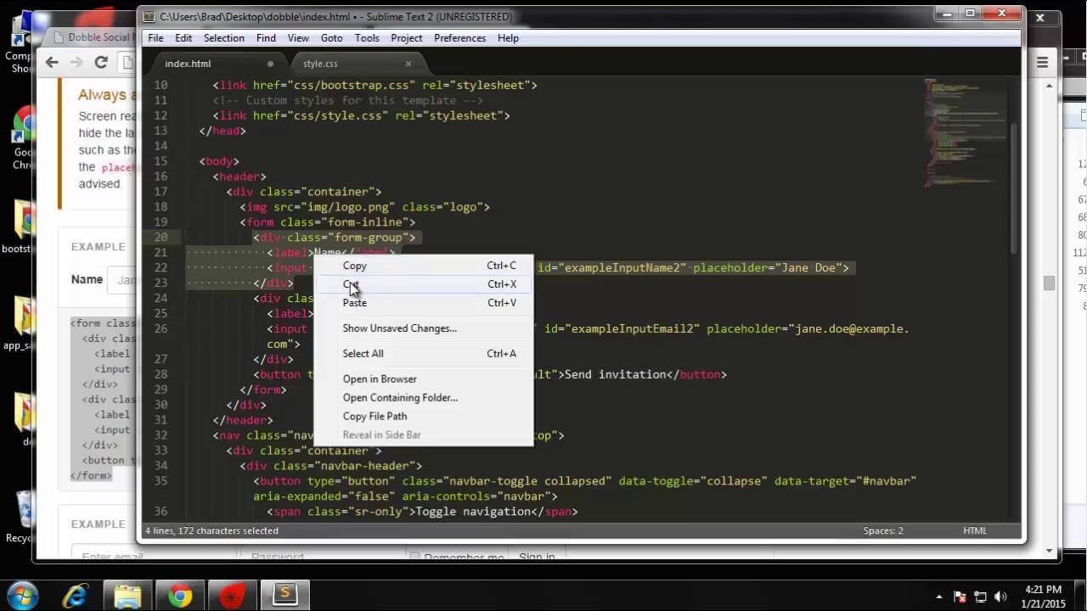Choose Select All from the context menu
1087x611 pixels.
click(x=424, y=354)
